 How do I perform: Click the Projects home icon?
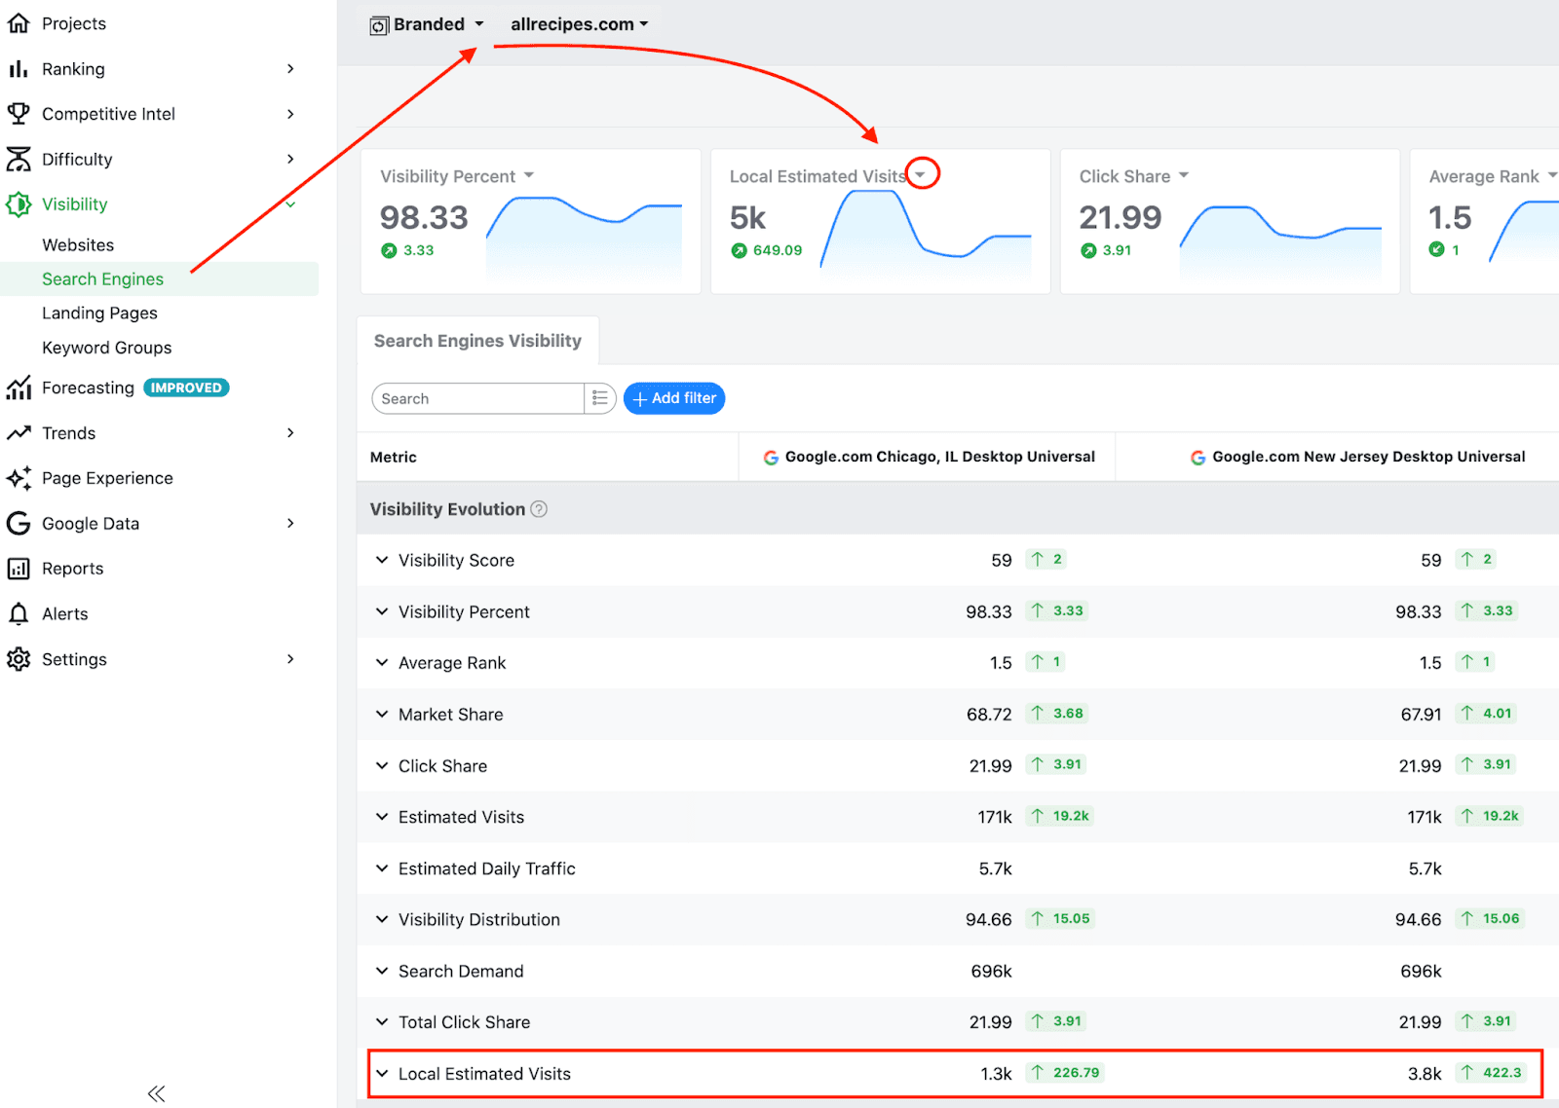(19, 23)
